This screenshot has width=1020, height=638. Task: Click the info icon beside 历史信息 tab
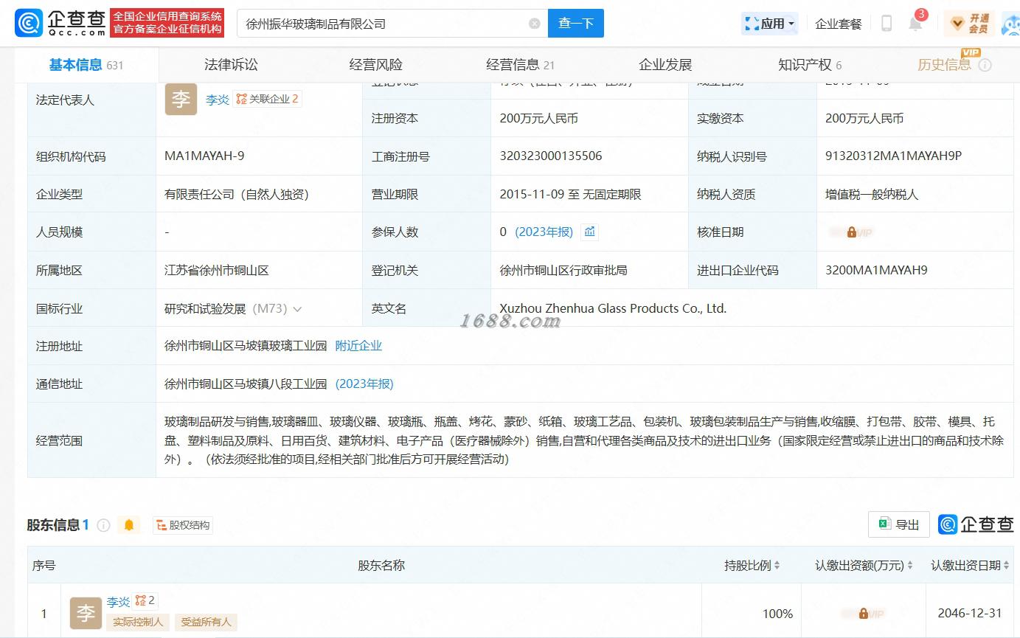click(x=985, y=65)
